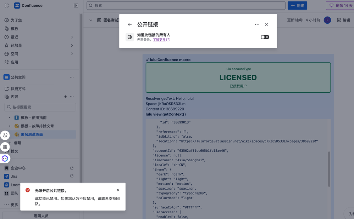Click the floating assistant face icon
354x219 pixels.
point(5,159)
